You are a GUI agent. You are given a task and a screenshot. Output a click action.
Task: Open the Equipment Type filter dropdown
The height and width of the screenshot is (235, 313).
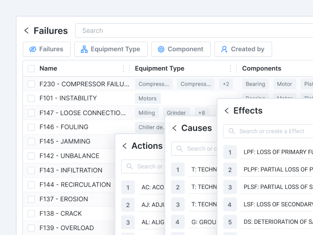[111, 49]
